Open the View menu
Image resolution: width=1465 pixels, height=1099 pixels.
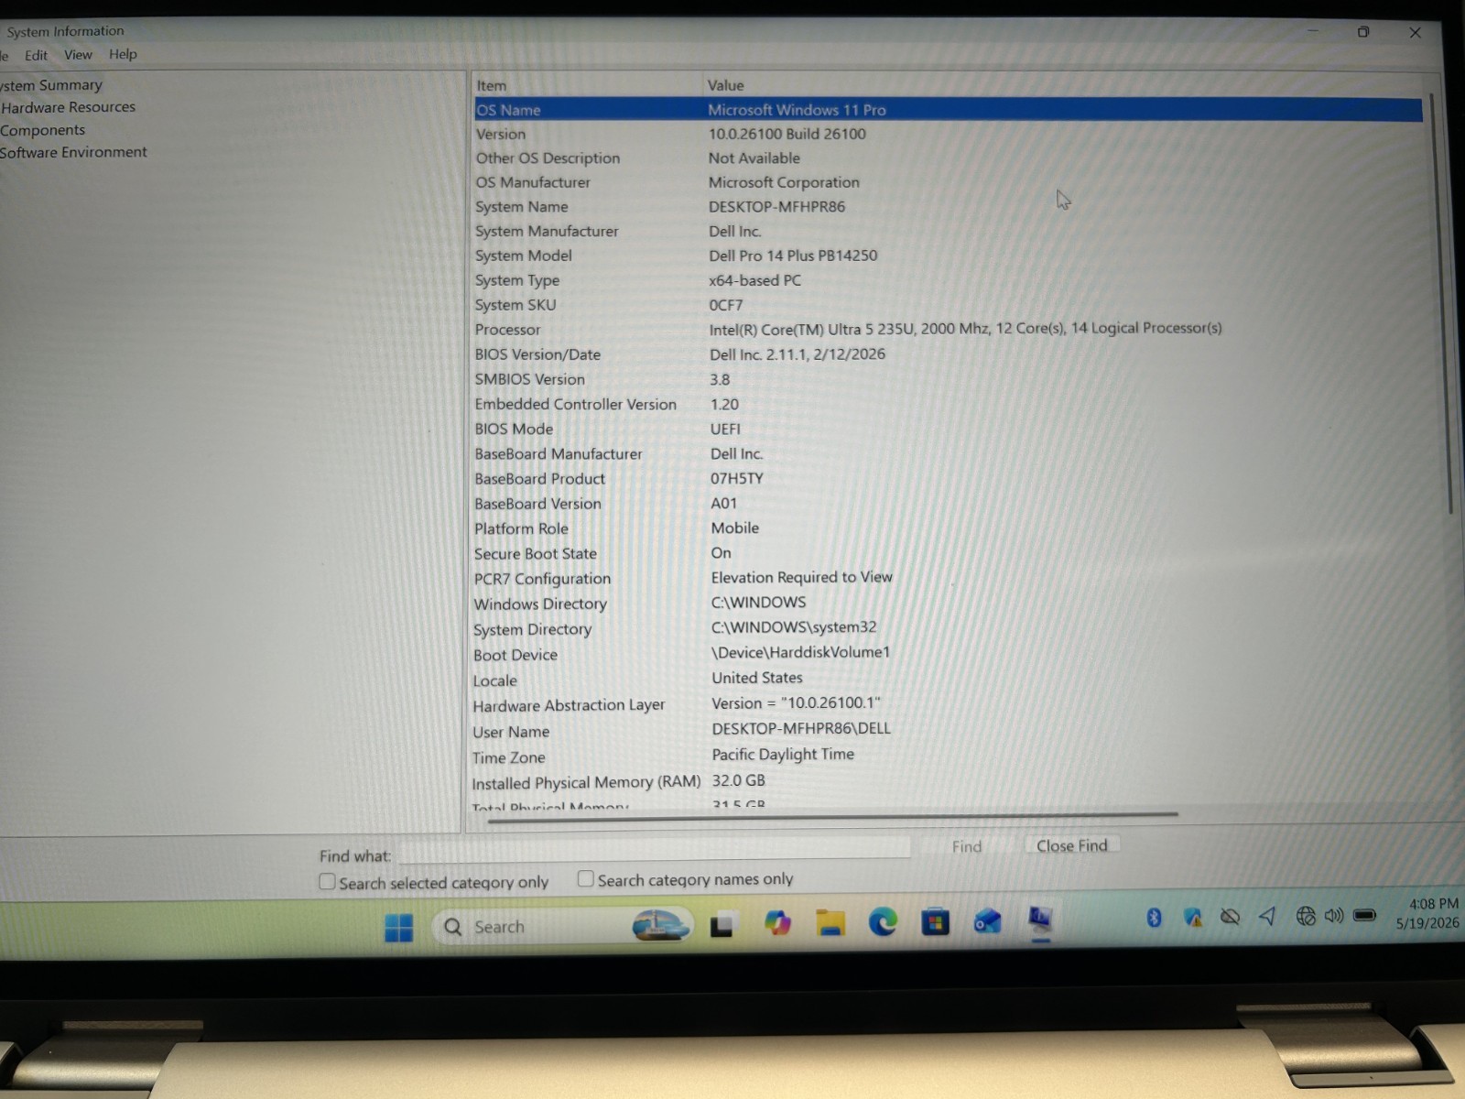tap(78, 55)
